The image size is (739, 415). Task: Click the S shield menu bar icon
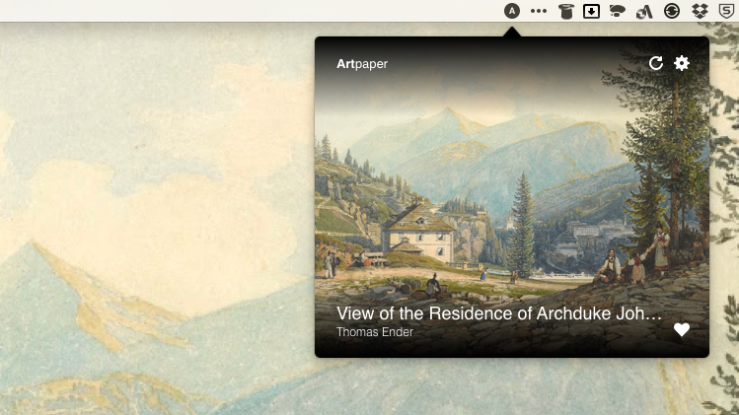tap(727, 11)
